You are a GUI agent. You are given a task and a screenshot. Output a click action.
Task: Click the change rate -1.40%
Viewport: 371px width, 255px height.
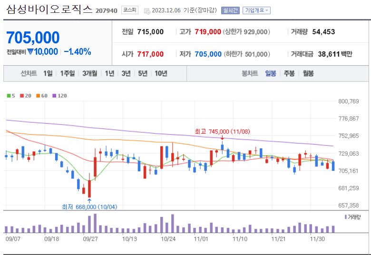pos(78,51)
